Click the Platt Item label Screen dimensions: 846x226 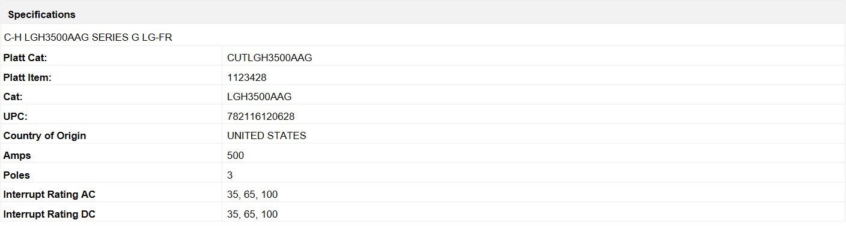tap(28, 77)
